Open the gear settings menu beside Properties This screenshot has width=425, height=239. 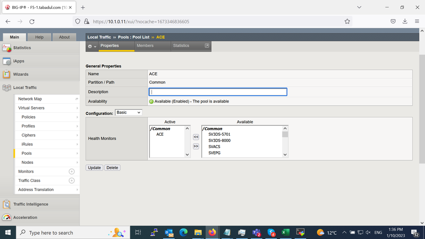(92, 46)
